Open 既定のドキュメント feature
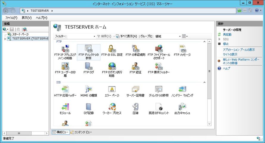The image size is (265, 143). 159,109
